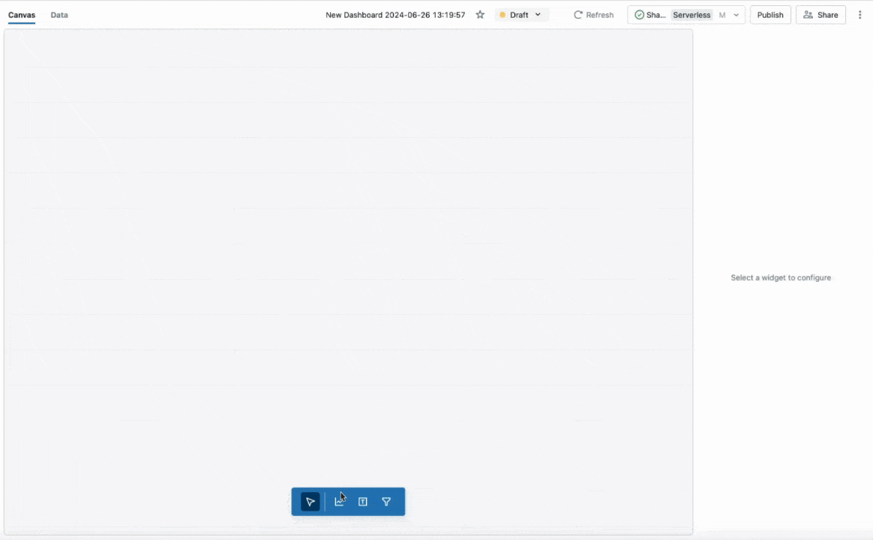Click the yellow Draft status dot
The image size is (873, 540).
(x=502, y=15)
